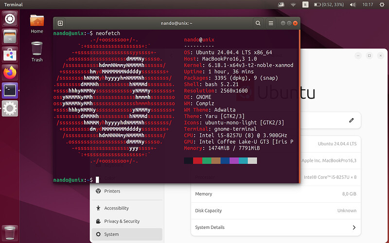Select the Terminal dock icon

[x=10, y=90]
